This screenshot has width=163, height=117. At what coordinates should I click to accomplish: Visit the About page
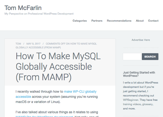tap(140, 21)
